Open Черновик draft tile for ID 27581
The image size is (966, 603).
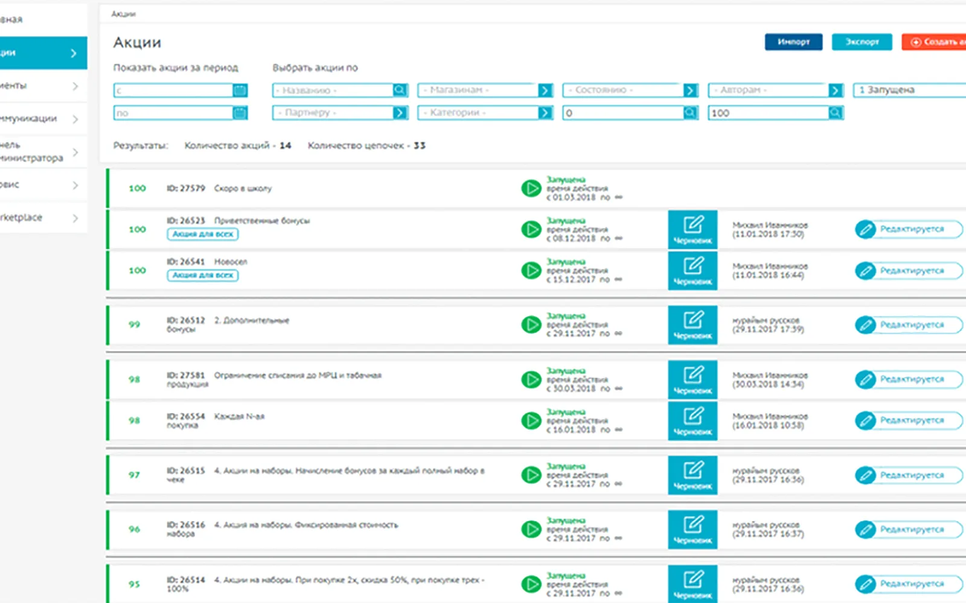click(693, 380)
